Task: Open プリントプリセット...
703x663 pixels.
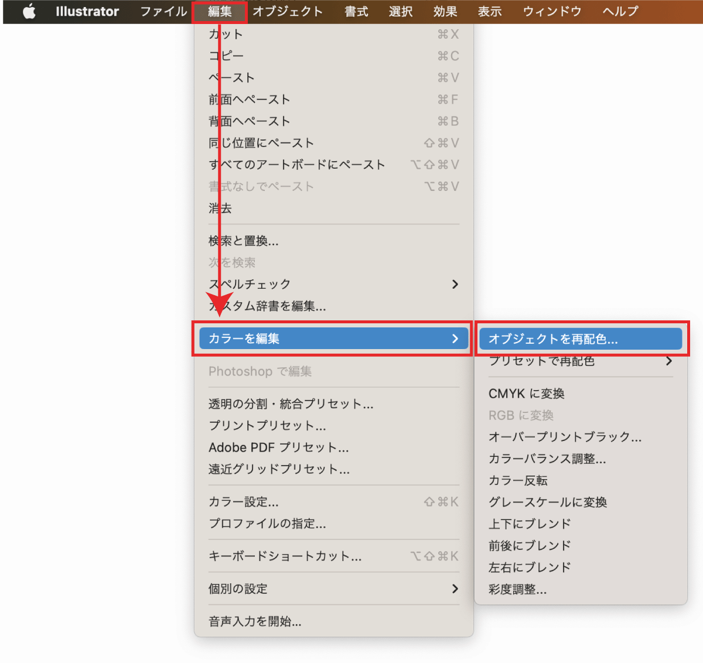Action: 334,426
